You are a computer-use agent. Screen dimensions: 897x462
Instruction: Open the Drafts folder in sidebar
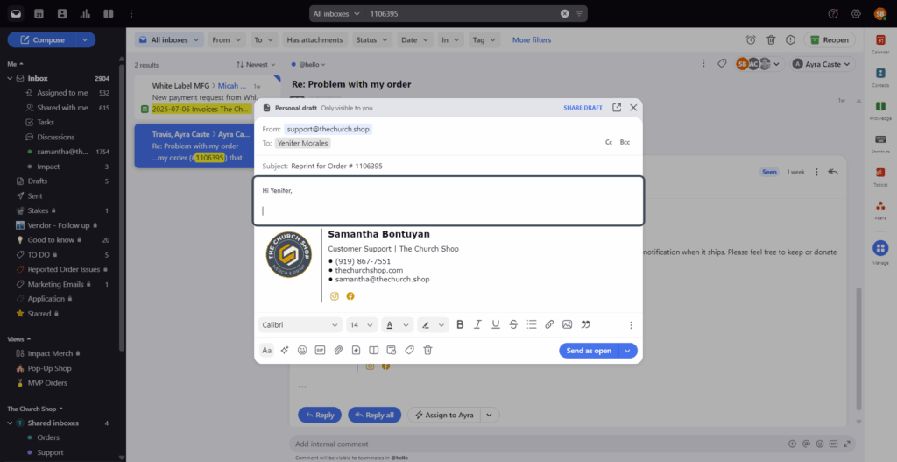[38, 181]
